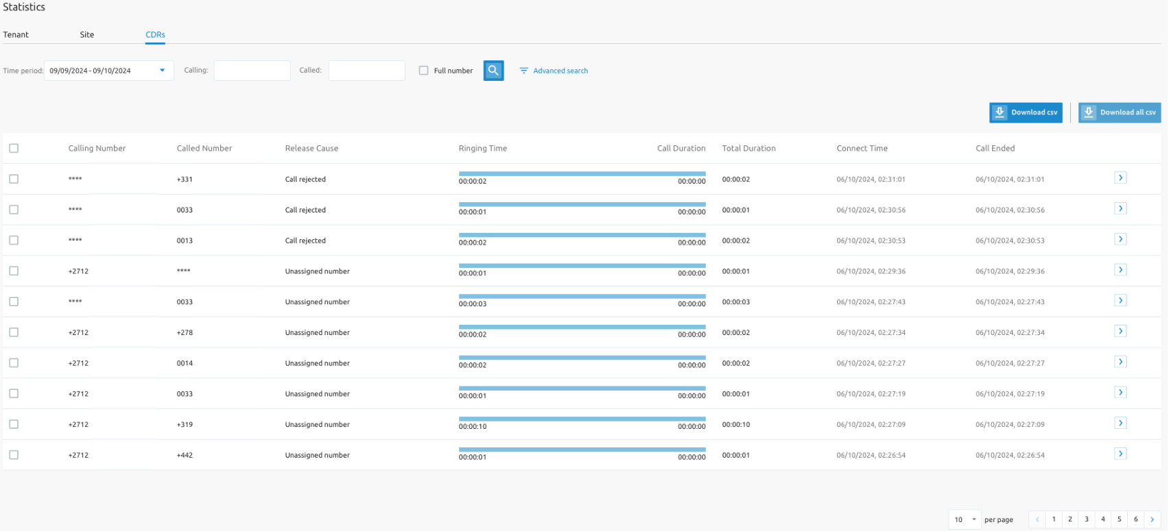Click Unassigned number in the +278 row
Viewport: 1169px width, 531px height.
(317, 332)
